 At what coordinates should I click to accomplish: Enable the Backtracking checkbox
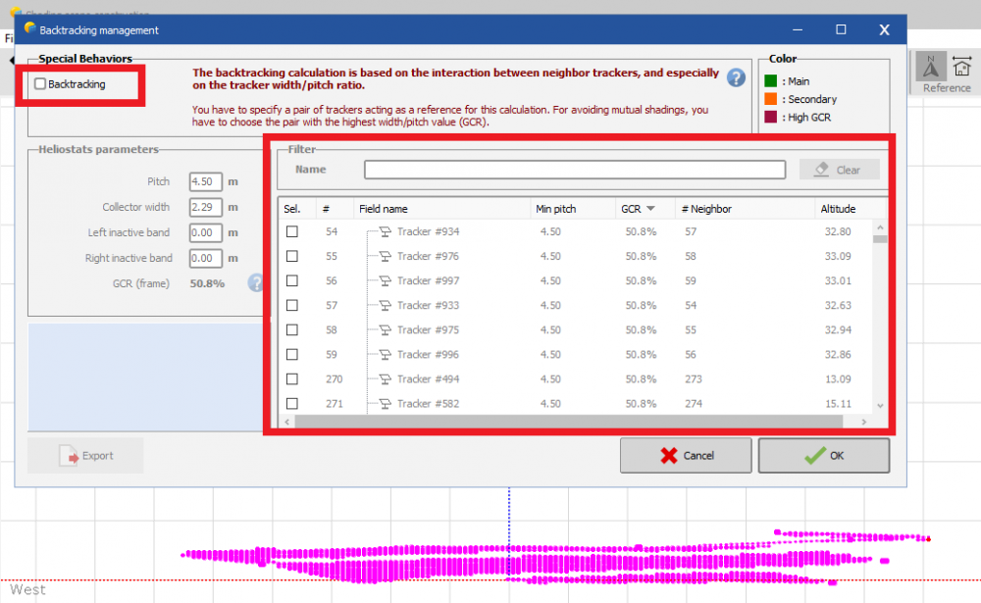pos(40,84)
